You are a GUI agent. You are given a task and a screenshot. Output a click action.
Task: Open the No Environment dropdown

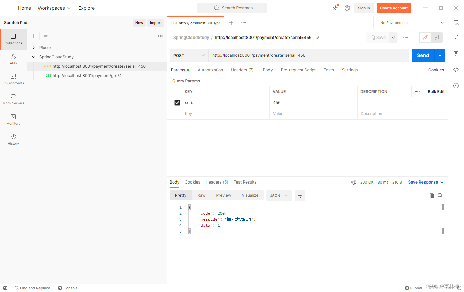point(412,23)
